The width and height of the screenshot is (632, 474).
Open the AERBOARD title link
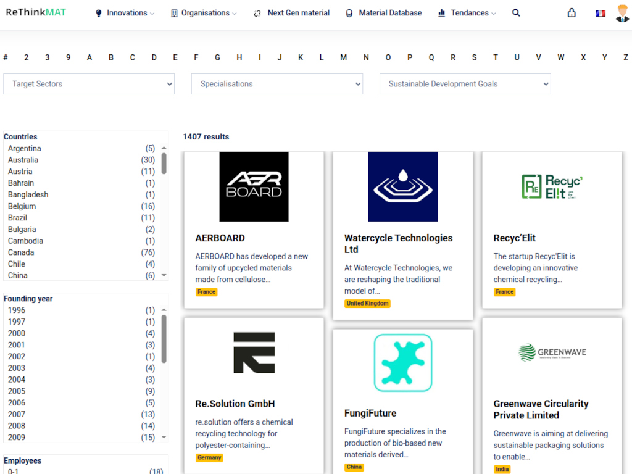click(x=220, y=238)
